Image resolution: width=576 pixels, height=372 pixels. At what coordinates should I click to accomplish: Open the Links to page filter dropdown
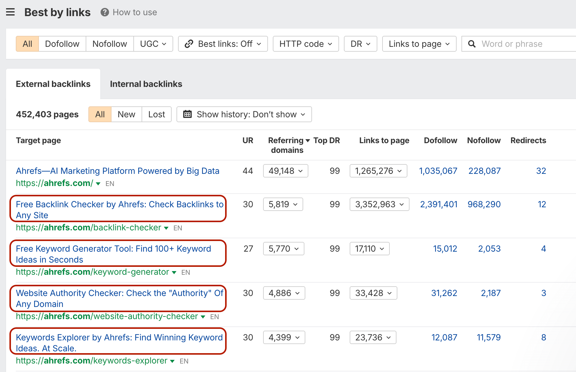(x=419, y=44)
